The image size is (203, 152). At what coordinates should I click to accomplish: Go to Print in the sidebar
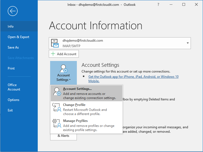point(19,68)
